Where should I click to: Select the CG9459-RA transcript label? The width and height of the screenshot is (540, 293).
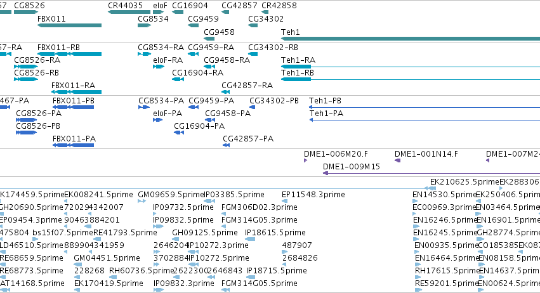[211, 48]
